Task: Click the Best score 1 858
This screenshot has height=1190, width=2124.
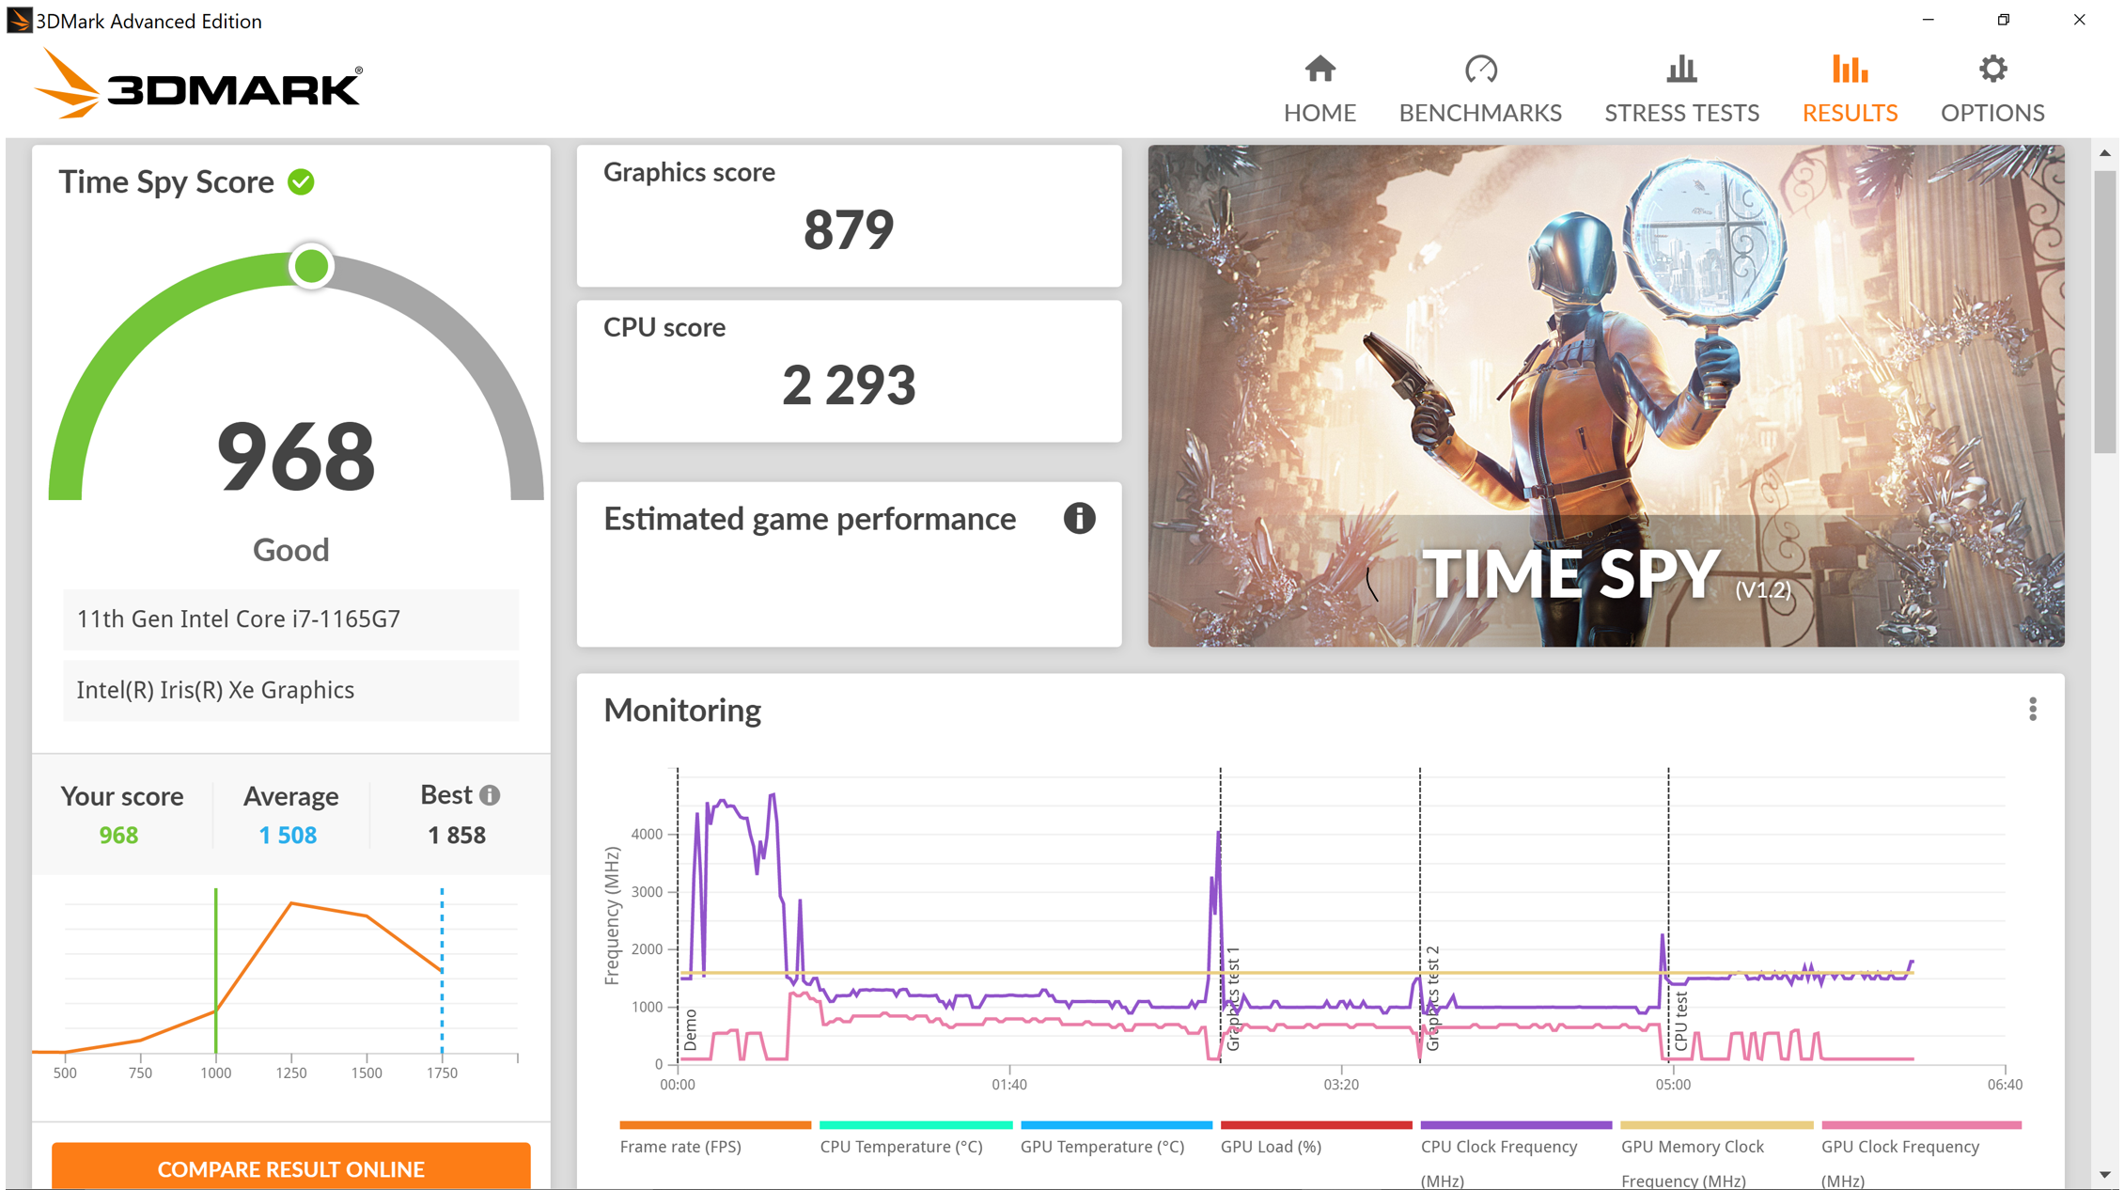Action: click(456, 835)
